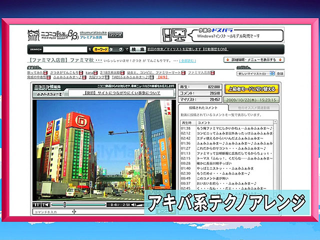Click the okumuratasuke username
This screenshot has width=320, height=240.
point(93,32)
